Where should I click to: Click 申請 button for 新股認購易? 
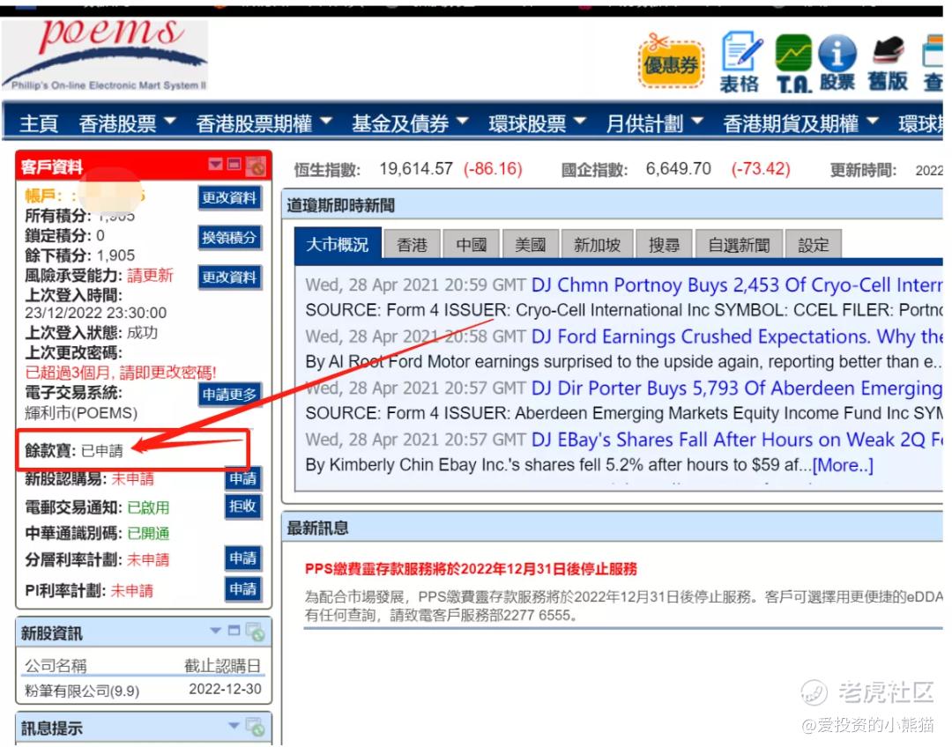pyautogui.click(x=243, y=478)
